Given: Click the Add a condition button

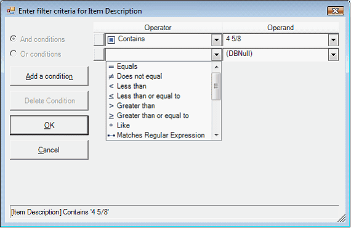Looking at the screenshot, I should tap(49, 76).
